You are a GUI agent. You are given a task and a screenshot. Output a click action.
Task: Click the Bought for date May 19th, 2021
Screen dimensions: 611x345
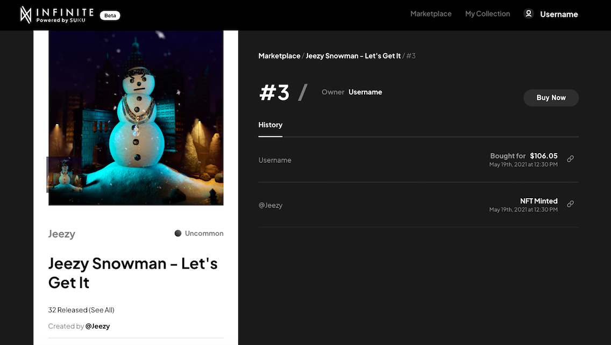point(523,164)
